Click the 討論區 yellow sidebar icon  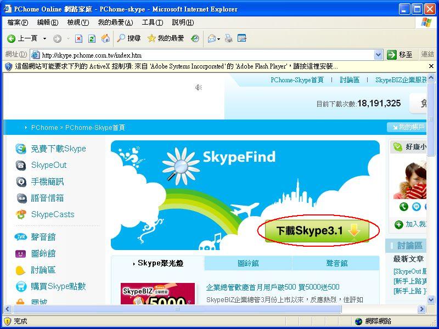coord(20,270)
